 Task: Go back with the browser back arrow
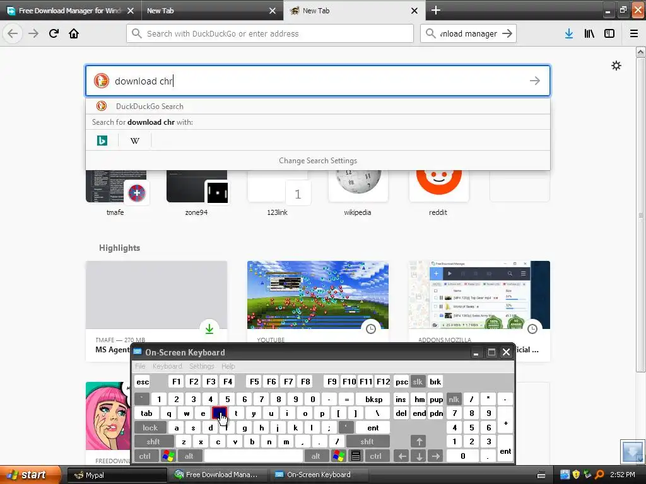[x=13, y=33]
